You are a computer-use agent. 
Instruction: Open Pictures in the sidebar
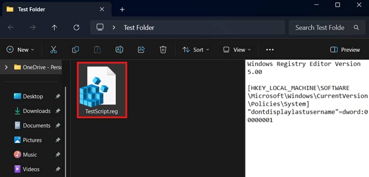(32, 140)
